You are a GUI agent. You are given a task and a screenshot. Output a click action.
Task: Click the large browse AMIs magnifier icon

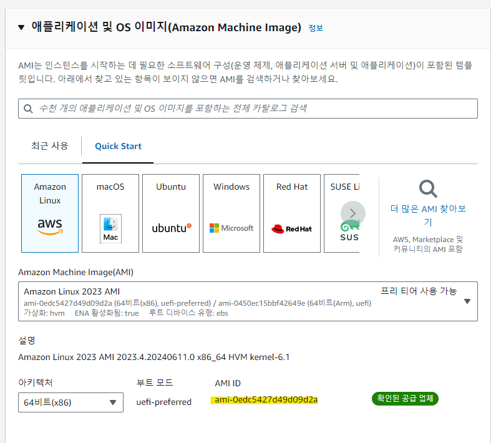[428, 189]
